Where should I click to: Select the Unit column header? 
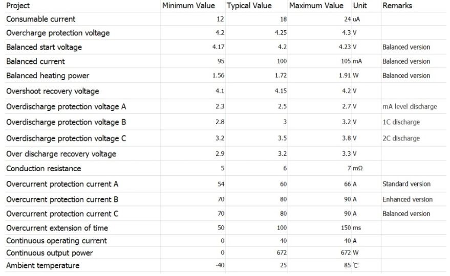point(360,6)
